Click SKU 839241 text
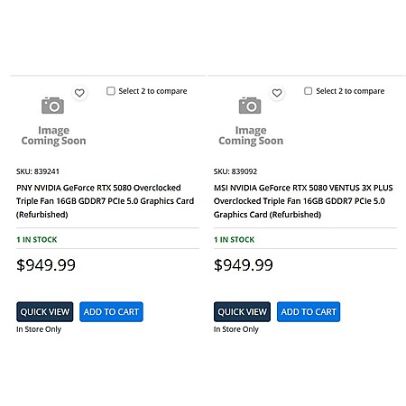Screen dimensions: 406x406 pos(38,171)
